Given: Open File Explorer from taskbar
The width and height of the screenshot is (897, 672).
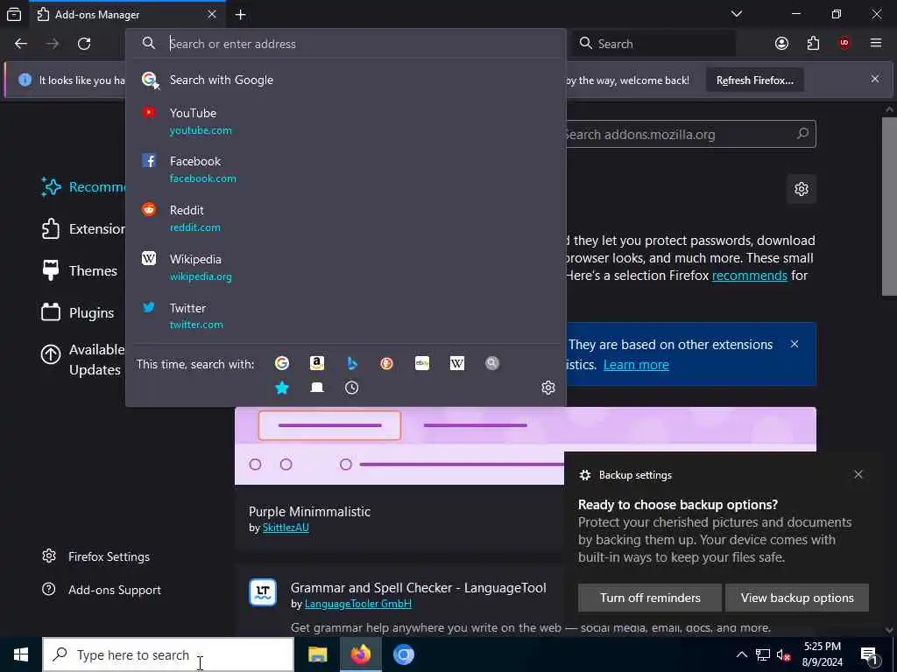Looking at the screenshot, I should [317, 654].
